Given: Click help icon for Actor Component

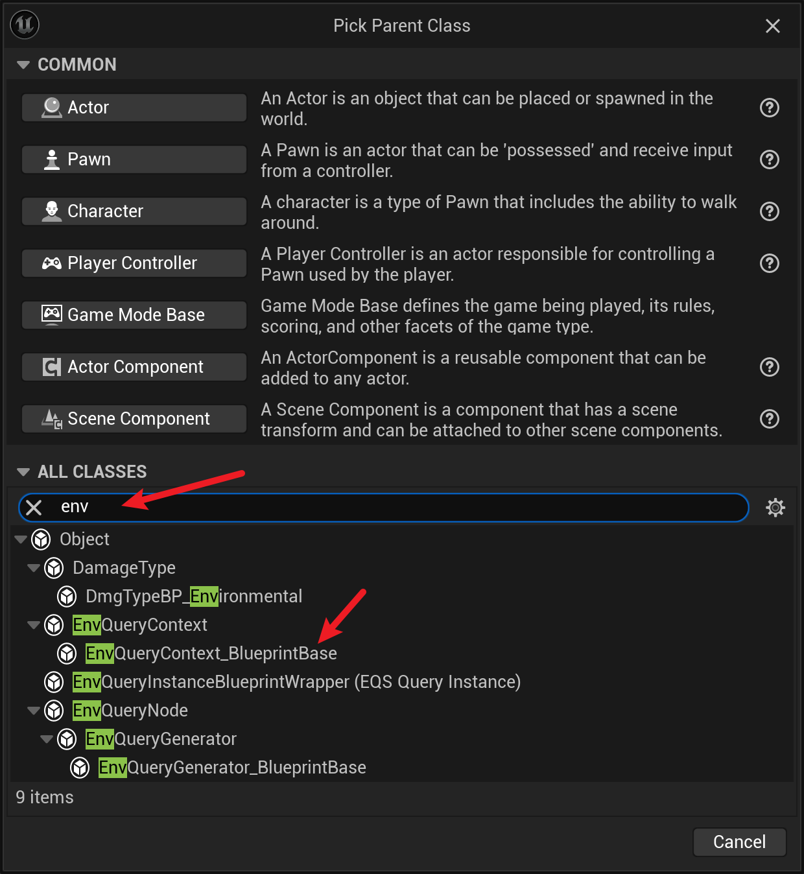Looking at the screenshot, I should coord(769,367).
